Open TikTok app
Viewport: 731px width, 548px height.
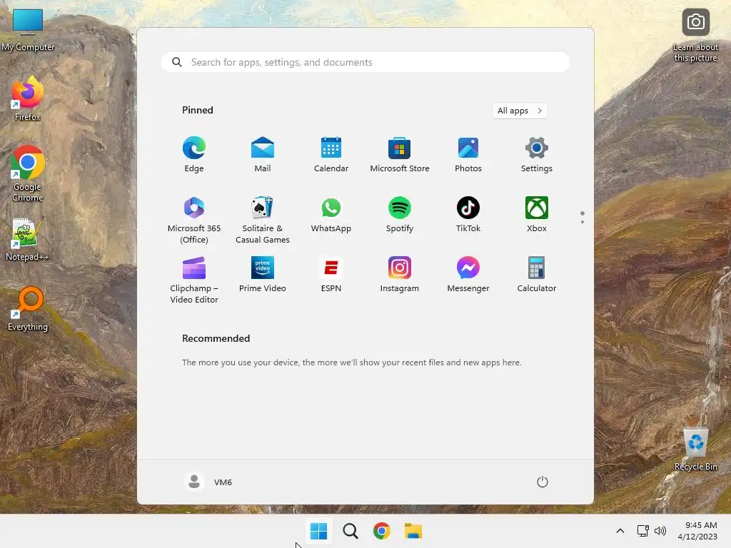pyautogui.click(x=468, y=215)
